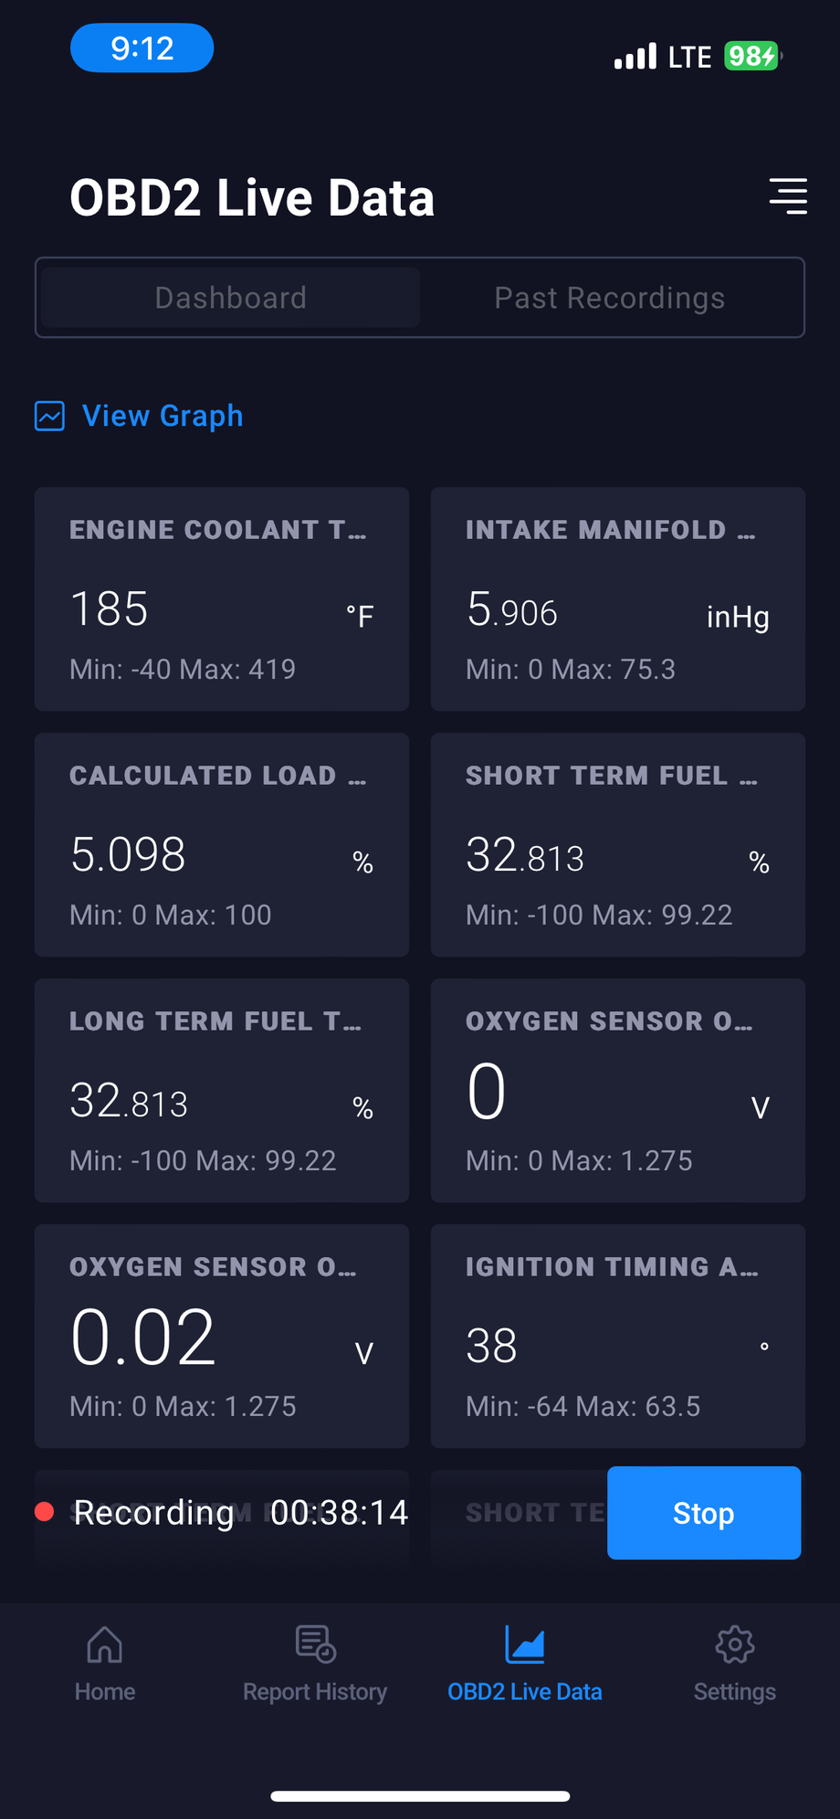The image size is (840, 1819).
Task: Stop the live data recording
Action: (x=703, y=1513)
